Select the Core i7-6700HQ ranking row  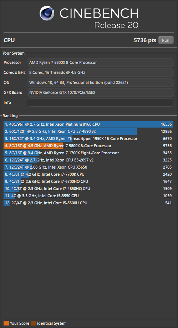[x=88, y=182]
